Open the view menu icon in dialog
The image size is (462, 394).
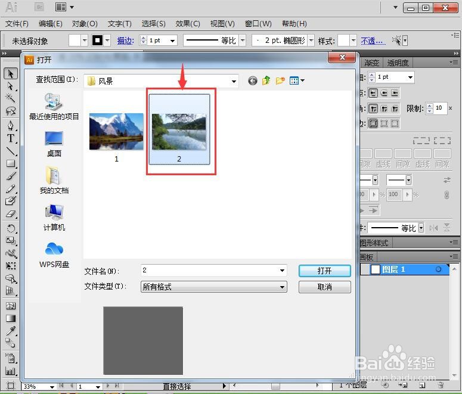click(x=297, y=80)
